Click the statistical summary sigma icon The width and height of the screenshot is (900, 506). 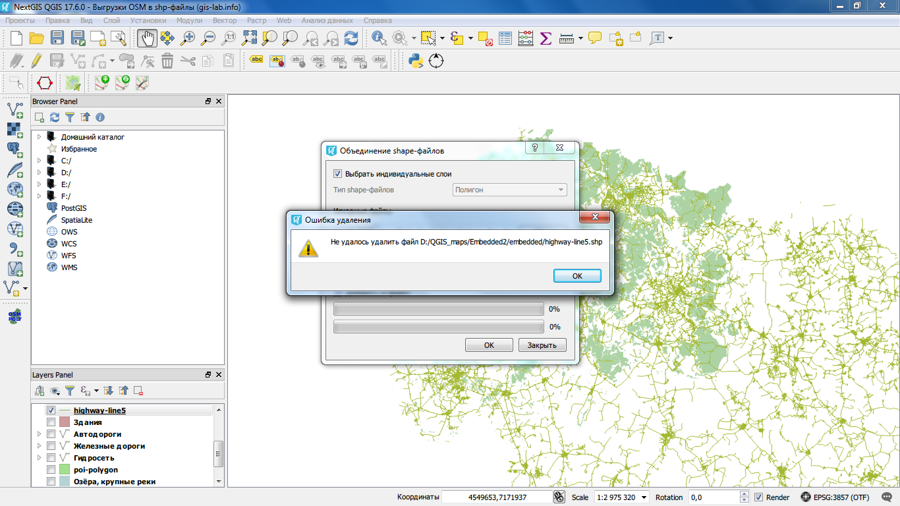(x=546, y=38)
